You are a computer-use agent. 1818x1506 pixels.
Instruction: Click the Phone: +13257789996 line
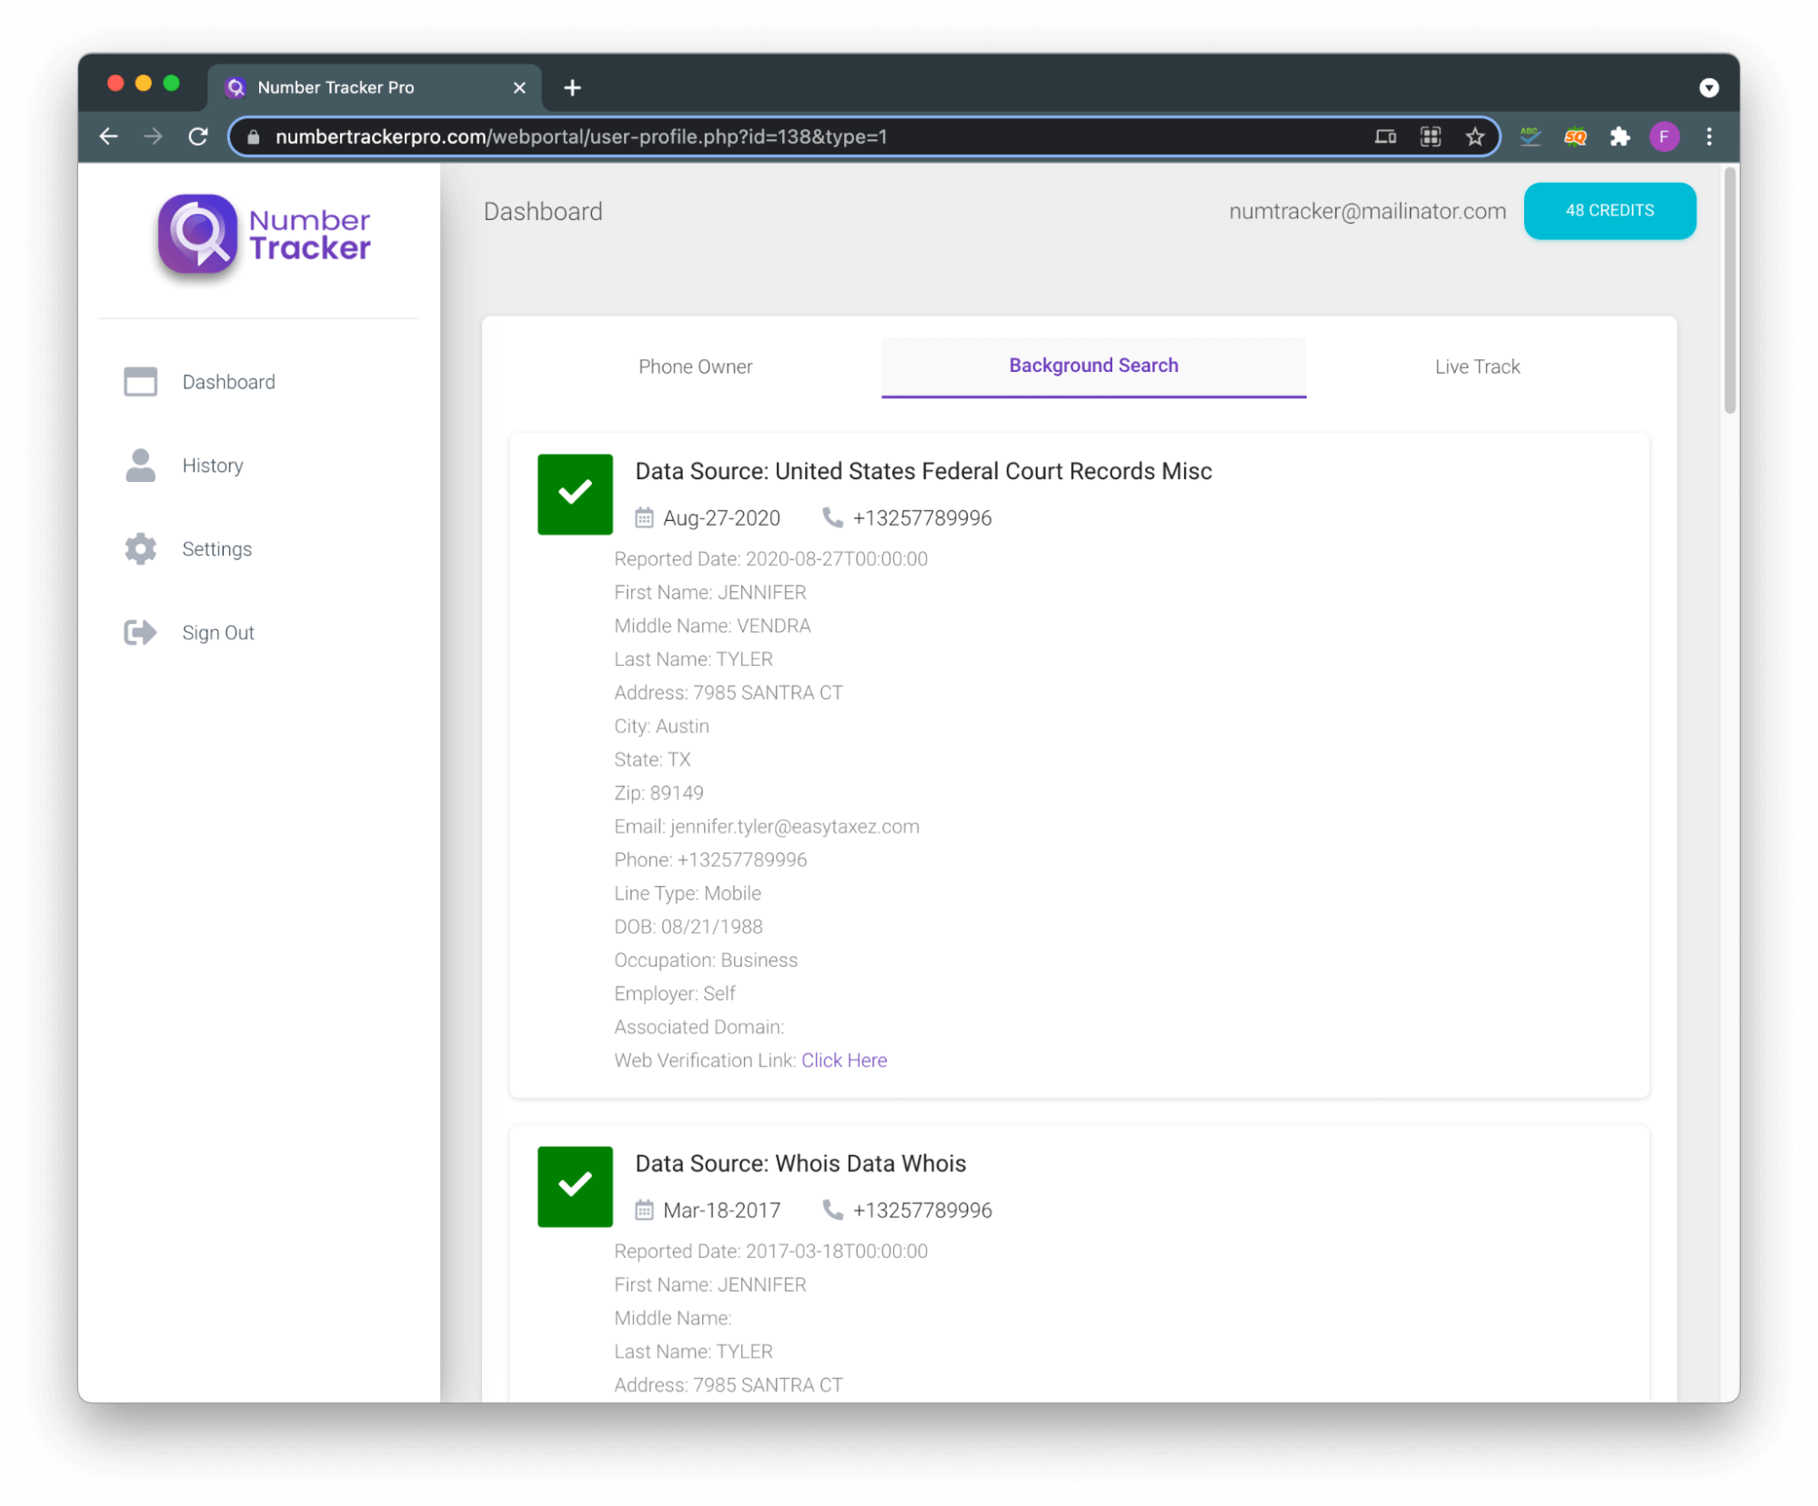710,860
